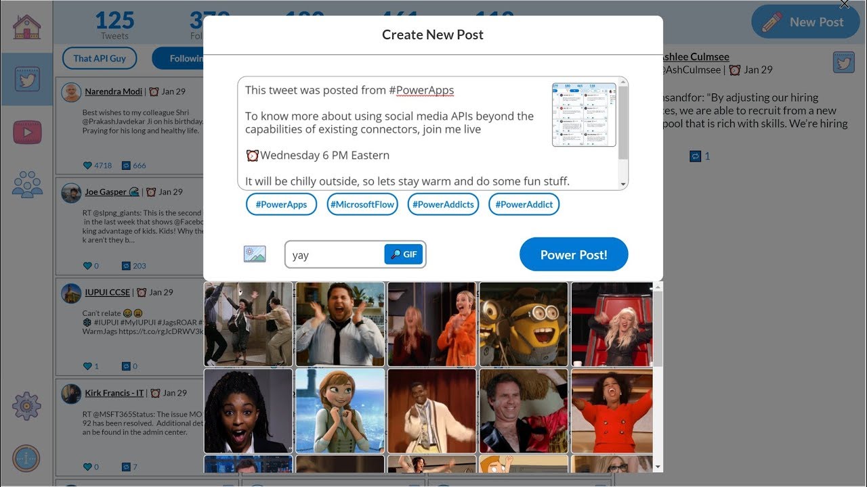Add the #MicrosoftFlow hashtag chip

point(362,204)
